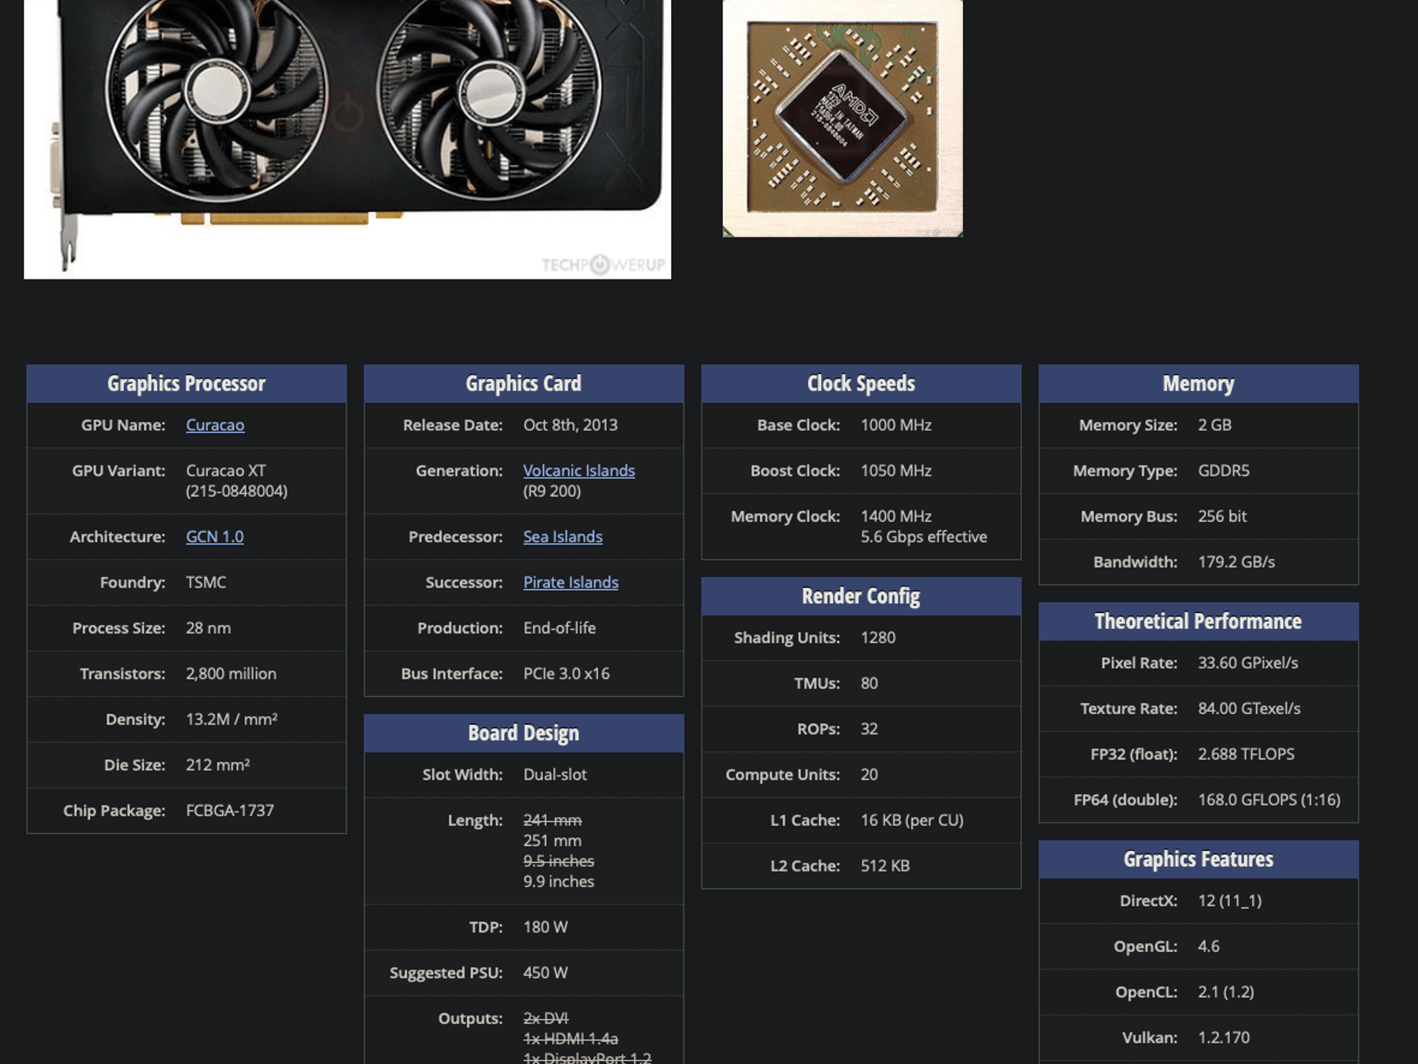Open the graphics card photo thumbnail

348,139
